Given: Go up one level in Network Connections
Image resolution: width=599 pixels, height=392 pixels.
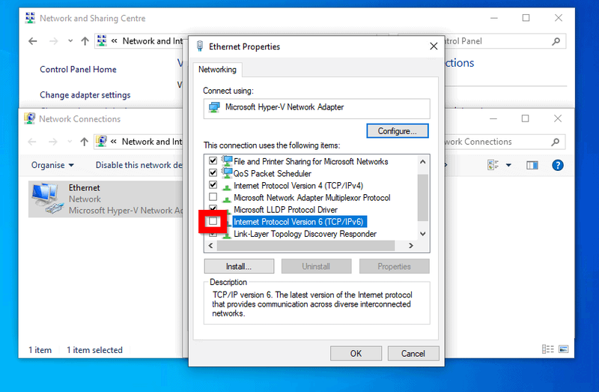Looking at the screenshot, I should click(84, 142).
